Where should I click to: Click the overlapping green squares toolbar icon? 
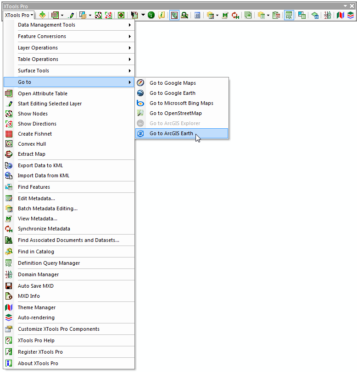point(248,15)
